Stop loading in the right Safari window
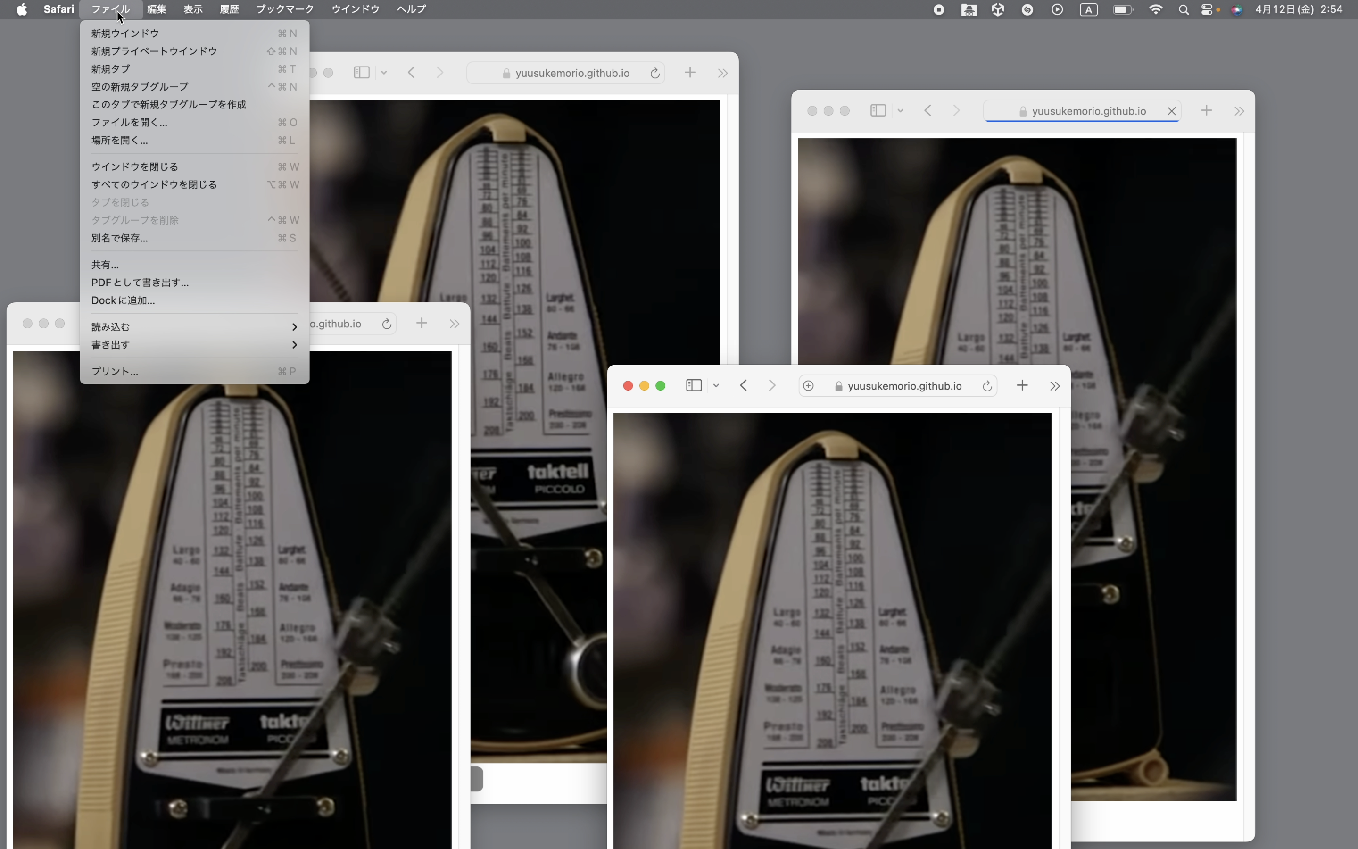This screenshot has width=1358, height=849. 1171,111
